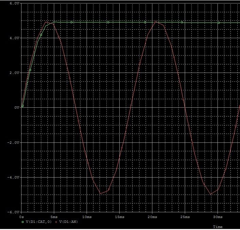This screenshot has width=240, height=230.
Task: Select the V(D1:CAT,0) trace legend label
Action: (x=39, y=222)
